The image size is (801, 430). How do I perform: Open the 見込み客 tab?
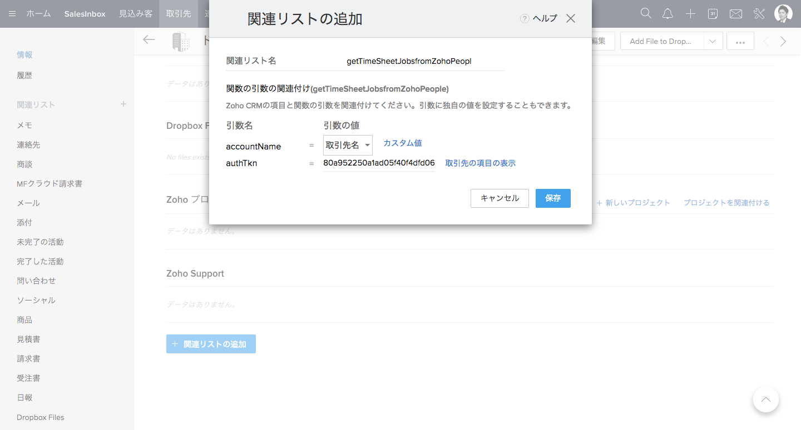pyautogui.click(x=135, y=14)
